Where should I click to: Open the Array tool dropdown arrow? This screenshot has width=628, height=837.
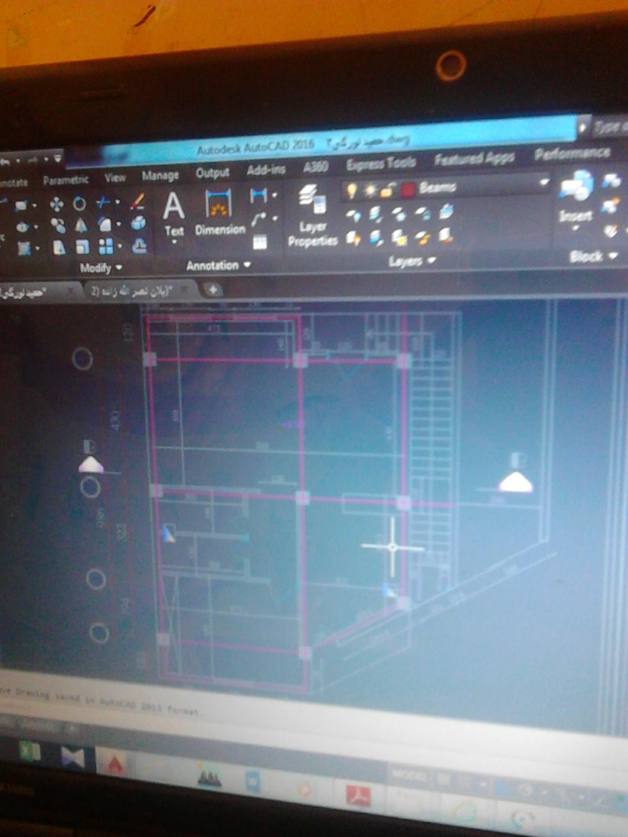pos(120,247)
